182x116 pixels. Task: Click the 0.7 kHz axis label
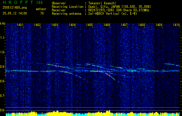coord(2,96)
